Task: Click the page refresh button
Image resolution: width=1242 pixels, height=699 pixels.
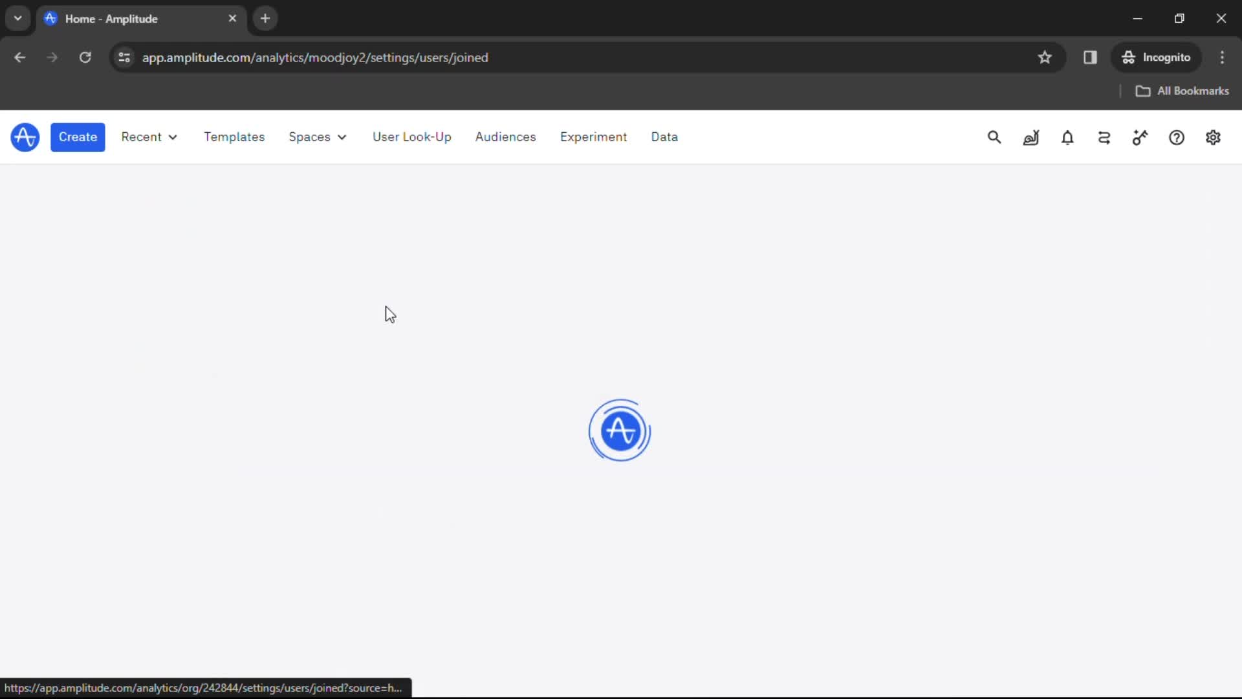Action: coord(85,57)
